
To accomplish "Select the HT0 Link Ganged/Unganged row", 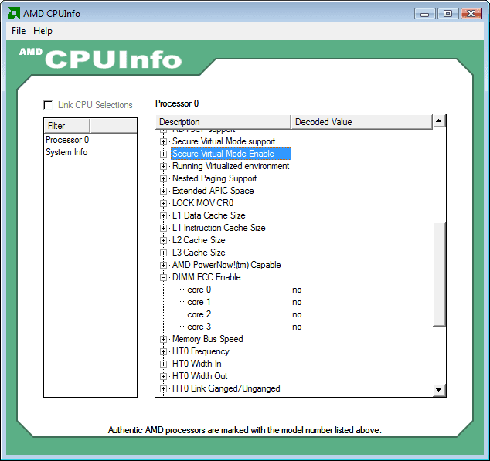I will pos(226,388).
